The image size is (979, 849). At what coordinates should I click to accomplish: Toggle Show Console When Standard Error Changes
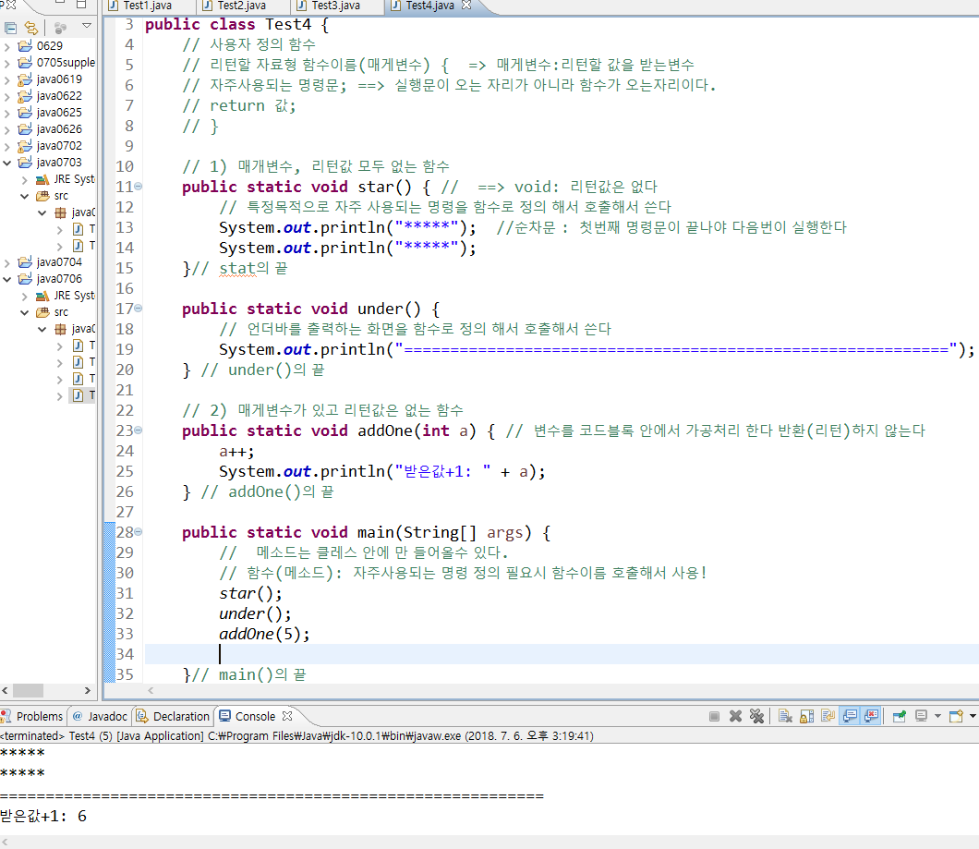(x=872, y=716)
